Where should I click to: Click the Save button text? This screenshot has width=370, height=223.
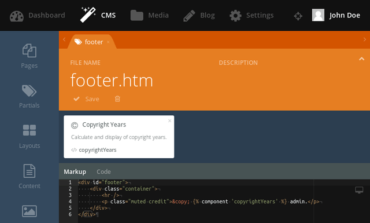click(92, 99)
